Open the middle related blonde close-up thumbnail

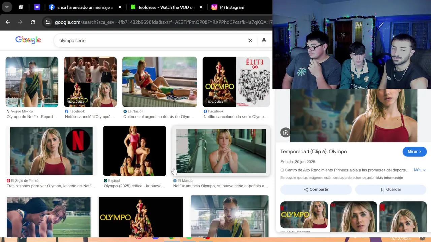(x=354, y=217)
